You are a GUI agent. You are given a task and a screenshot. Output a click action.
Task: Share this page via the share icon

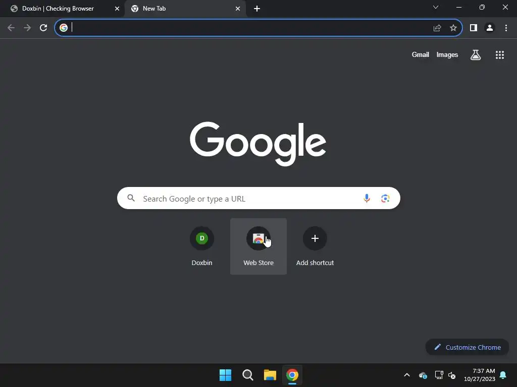(437, 28)
